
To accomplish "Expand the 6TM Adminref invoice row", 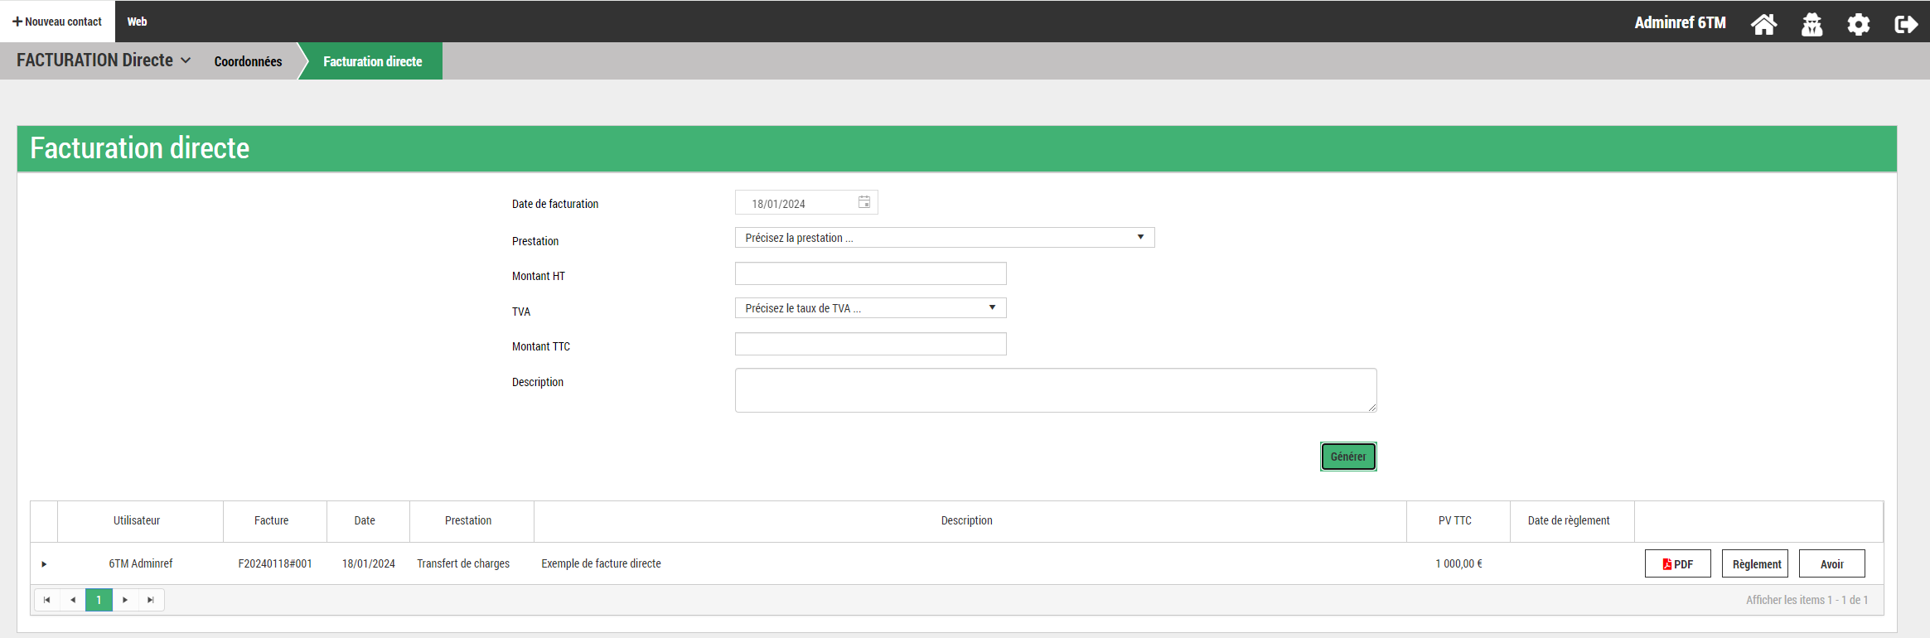I will tap(44, 564).
